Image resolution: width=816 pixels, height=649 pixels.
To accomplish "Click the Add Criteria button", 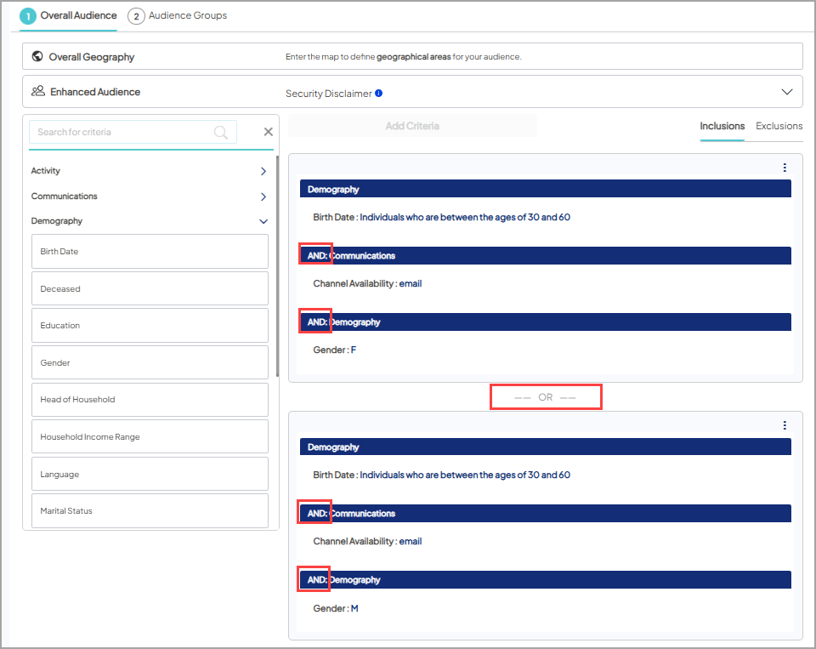I will pyautogui.click(x=412, y=126).
